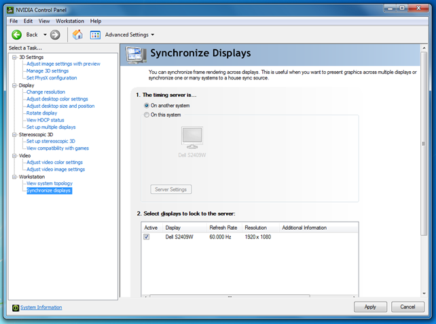Collapse the Stereoscopic 3D tree node
The height and width of the screenshot is (324, 436).
click(x=13, y=134)
